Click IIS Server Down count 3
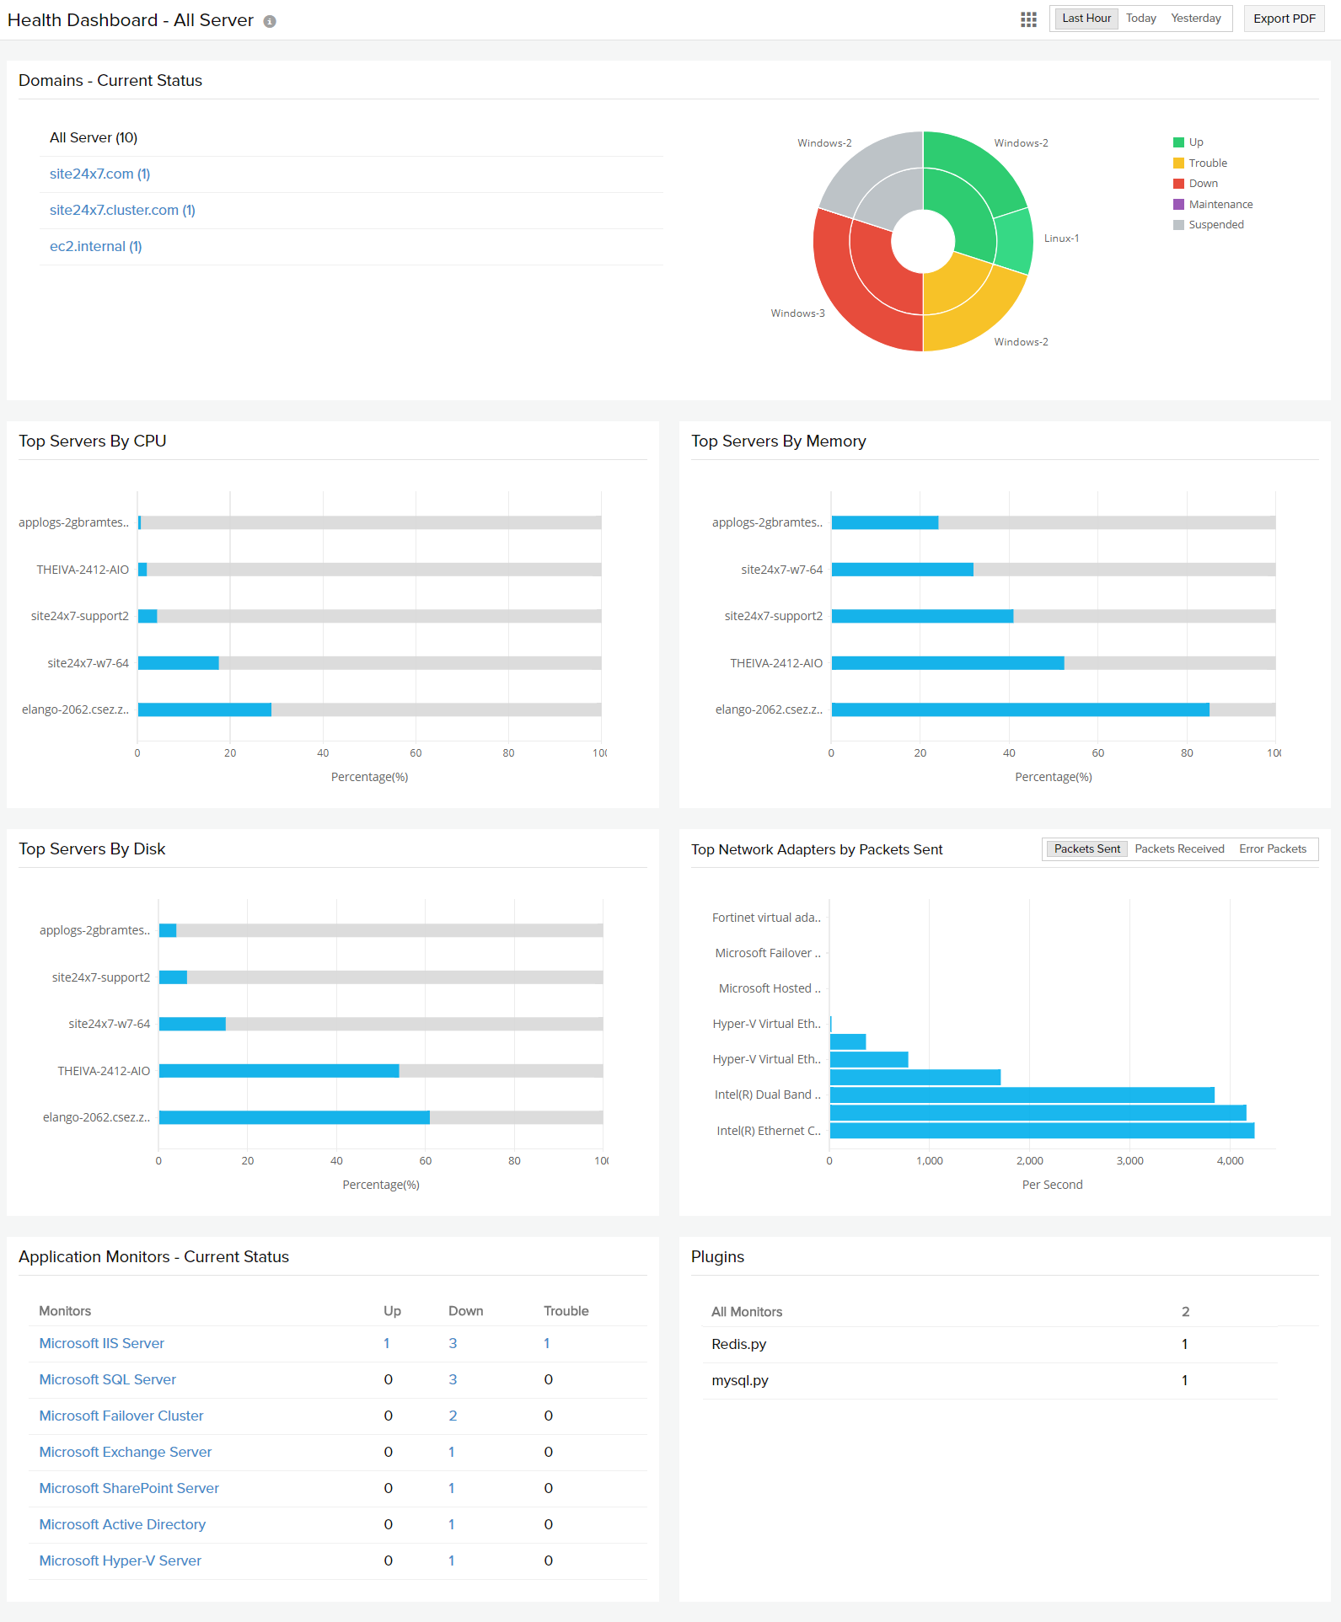Screen dimensions: 1341x1622 tap(453, 1343)
